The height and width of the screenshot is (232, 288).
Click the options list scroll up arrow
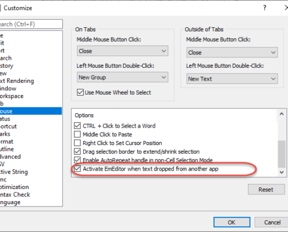point(282,114)
